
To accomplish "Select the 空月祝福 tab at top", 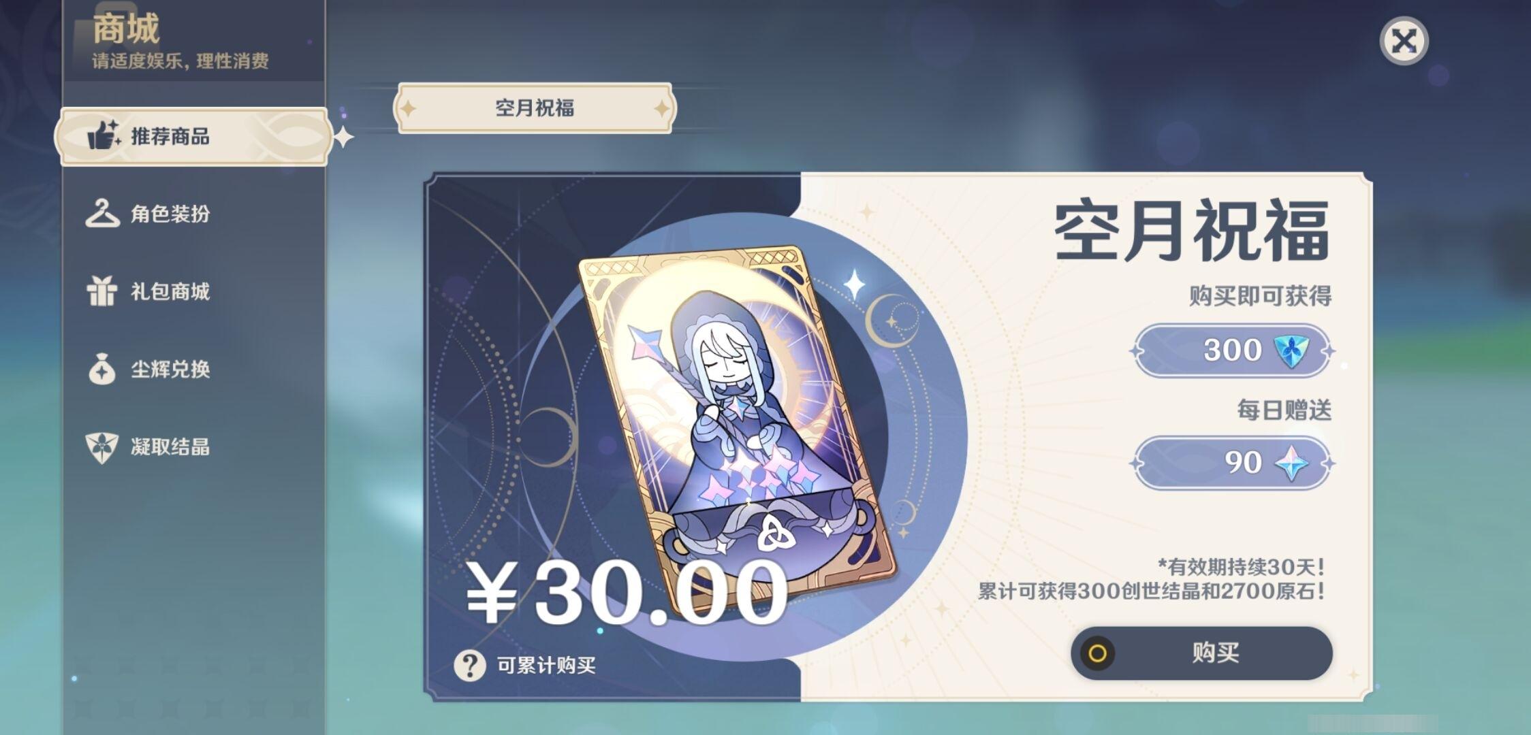I will click(535, 108).
